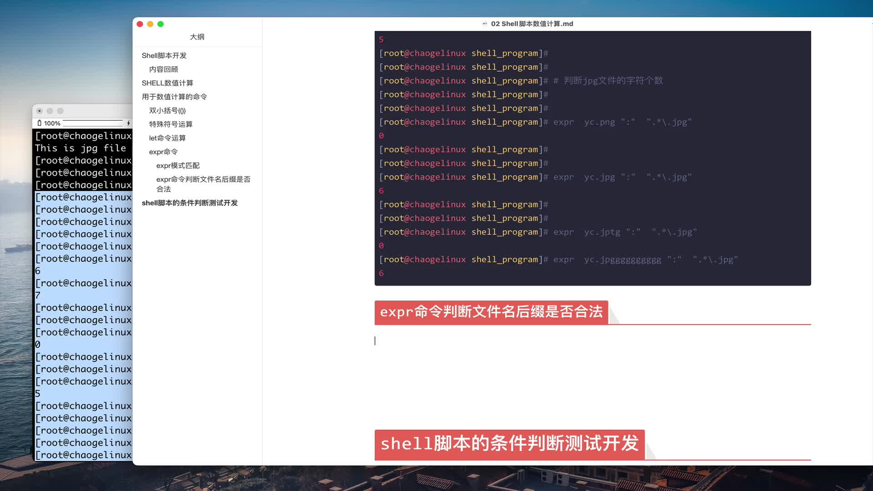Viewport: 873px width, 491px height.
Task: Click heading shell脚本的条件判断测试开发 in editor
Action: [509, 444]
